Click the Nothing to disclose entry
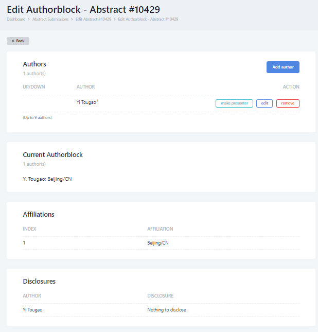 point(166,310)
